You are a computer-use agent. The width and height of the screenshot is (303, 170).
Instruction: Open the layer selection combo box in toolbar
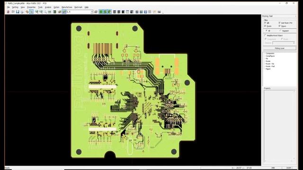(x=80, y=12)
